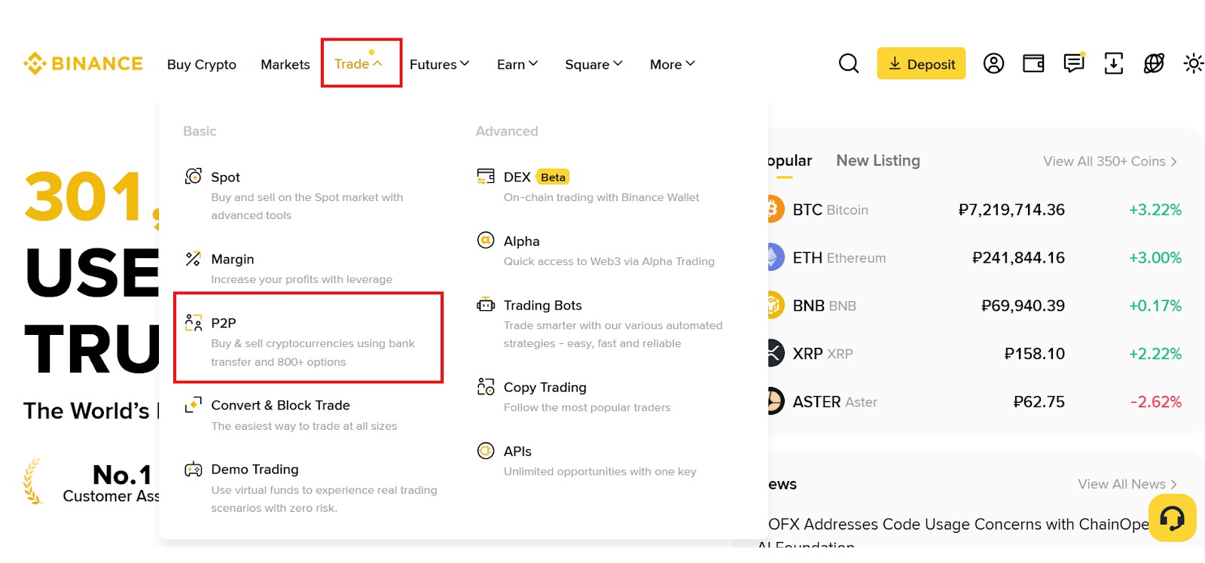The width and height of the screenshot is (1205, 563).
Task: Click the Copy Trading icon
Action: [x=486, y=387]
